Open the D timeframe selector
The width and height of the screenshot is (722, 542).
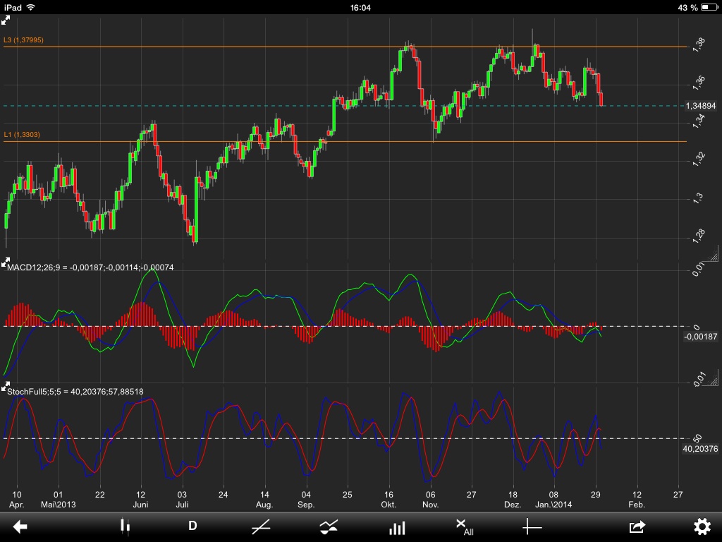[192, 527]
